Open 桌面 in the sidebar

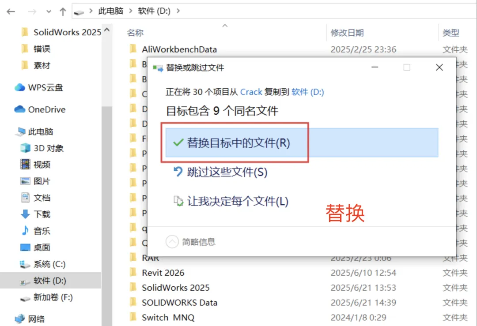pyautogui.click(x=35, y=247)
